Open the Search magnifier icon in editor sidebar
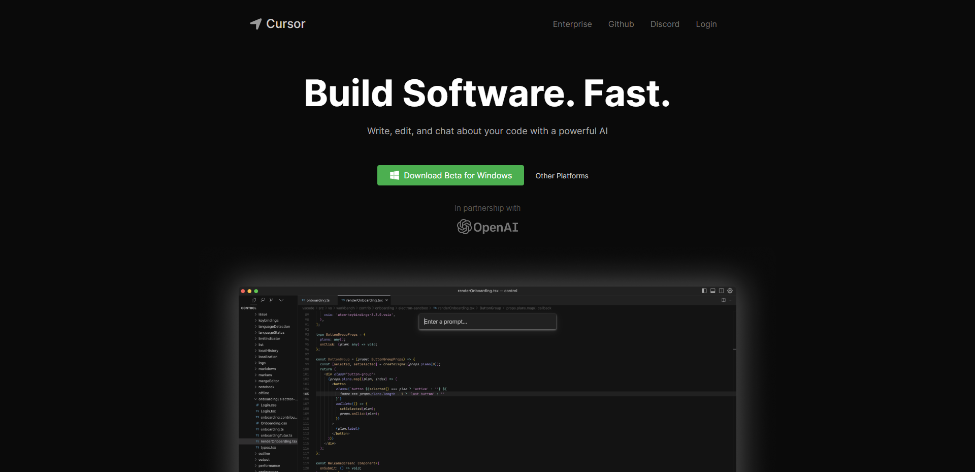 click(263, 300)
